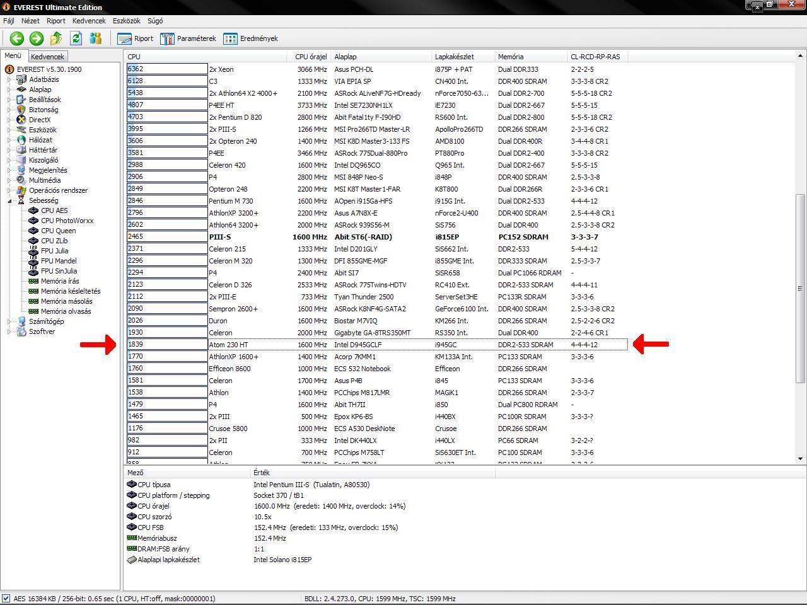Click the Érték column header

pyautogui.click(x=373, y=473)
